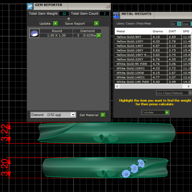192x192 pixels.
Task: Click the Metal Weights panel icon
Action: click(116, 15)
